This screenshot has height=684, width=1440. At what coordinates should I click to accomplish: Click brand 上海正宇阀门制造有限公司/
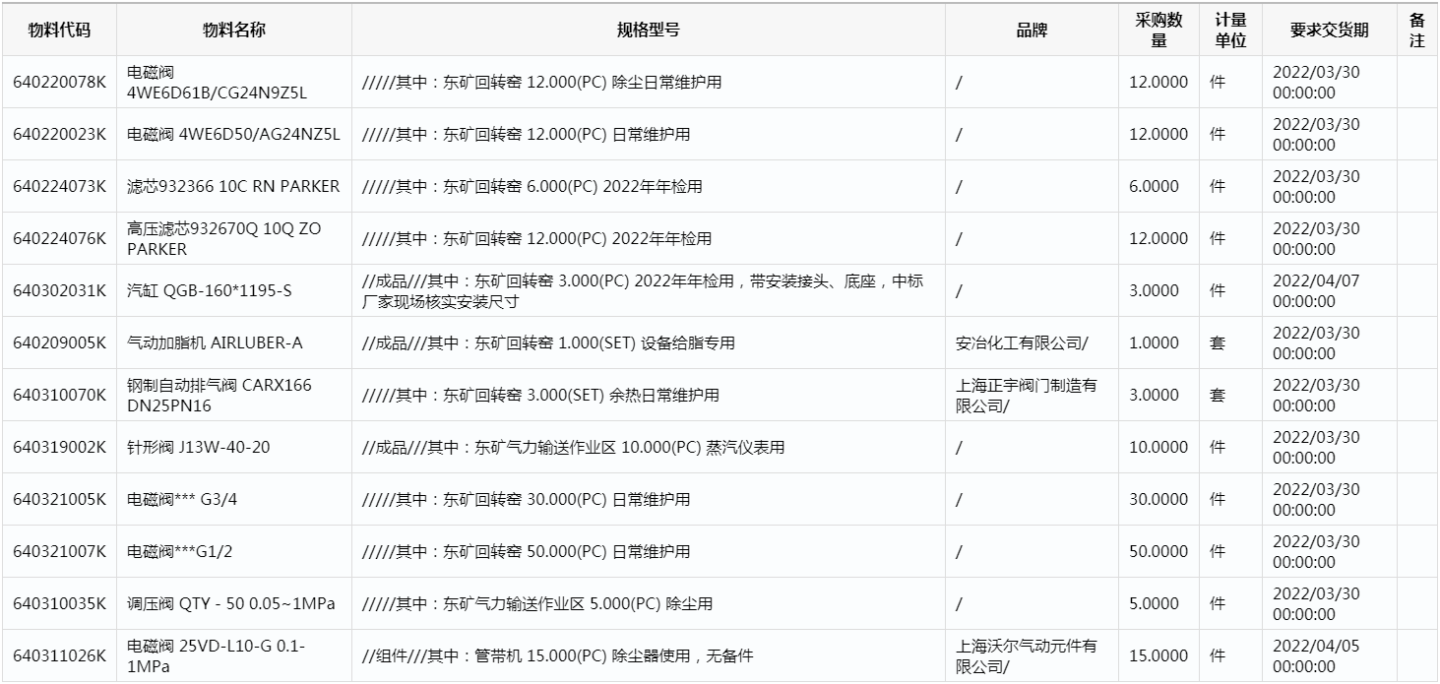coord(1027,396)
